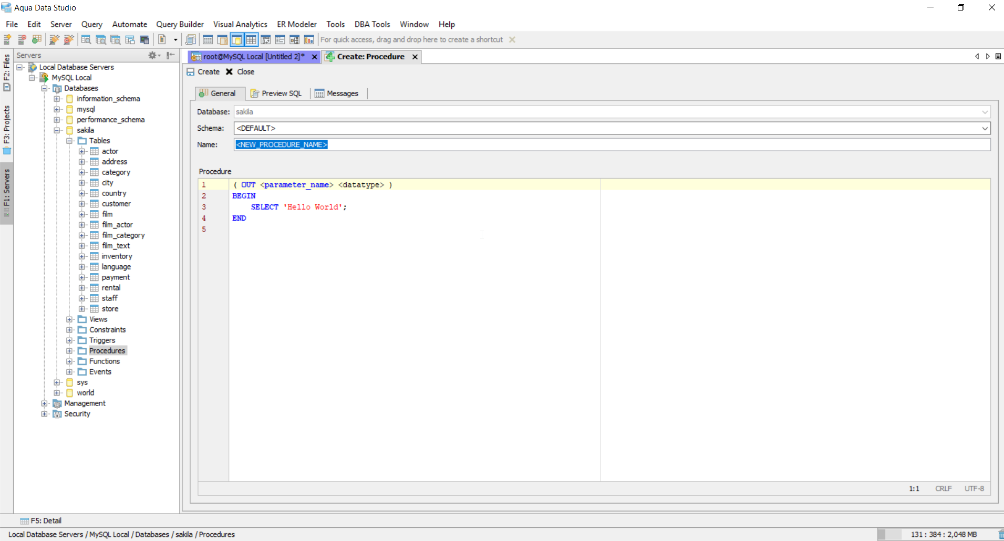Dismiss the quick access shortcut hint
The height and width of the screenshot is (541, 1004).
coord(512,40)
